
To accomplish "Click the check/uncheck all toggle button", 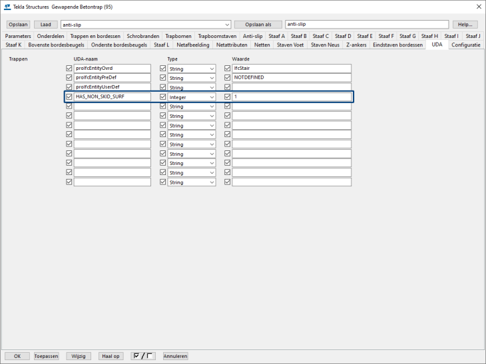I will 143,356.
